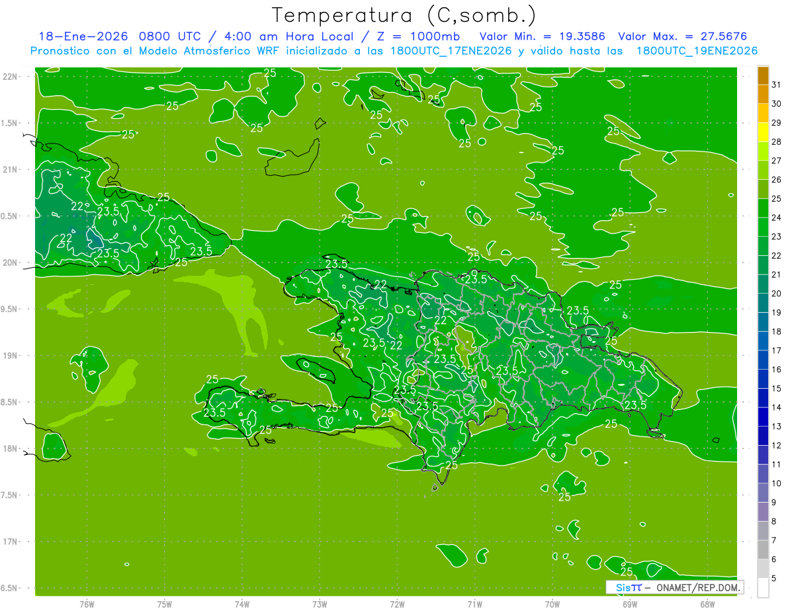
Task: Click the '5' value on the color bar
Action: point(775,579)
